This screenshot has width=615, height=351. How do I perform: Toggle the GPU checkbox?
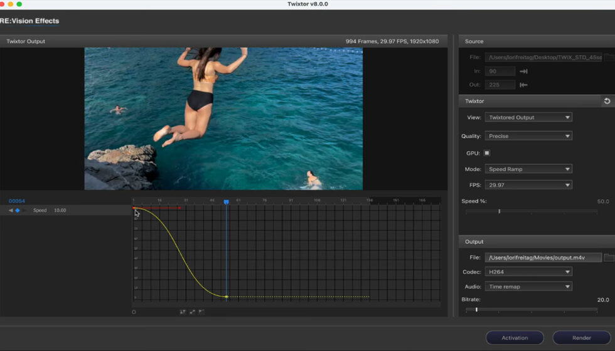point(487,153)
